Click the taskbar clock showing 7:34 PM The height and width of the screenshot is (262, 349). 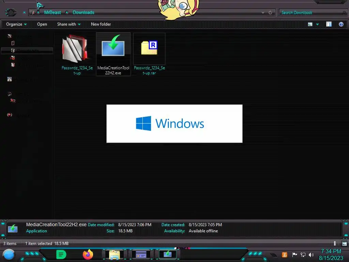(x=331, y=254)
